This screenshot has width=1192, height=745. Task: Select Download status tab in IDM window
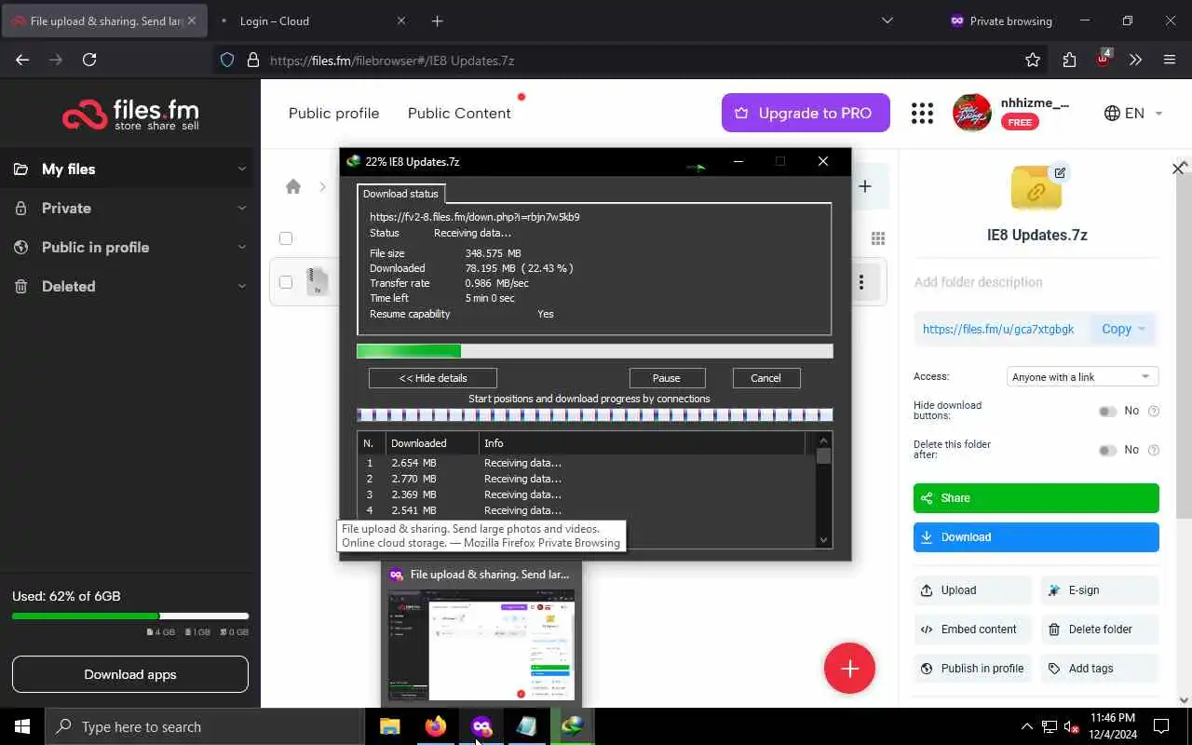(x=400, y=194)
